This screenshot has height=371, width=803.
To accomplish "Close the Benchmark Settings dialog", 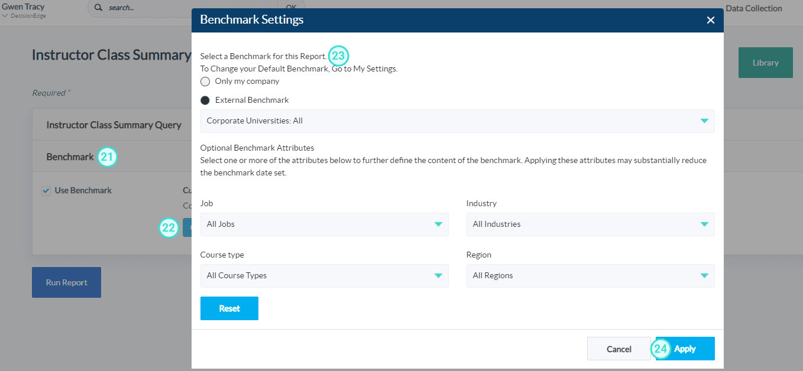I will pyautogui.click(x=710, y=19).
